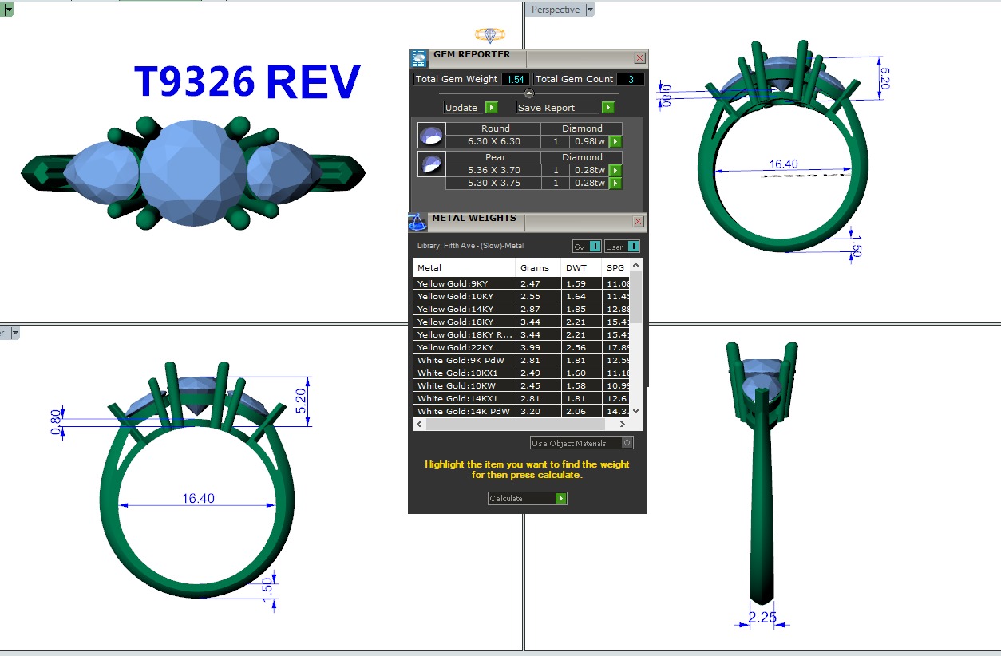Click the ring logo icon above Gem Reporter

(x=489, y=34)
